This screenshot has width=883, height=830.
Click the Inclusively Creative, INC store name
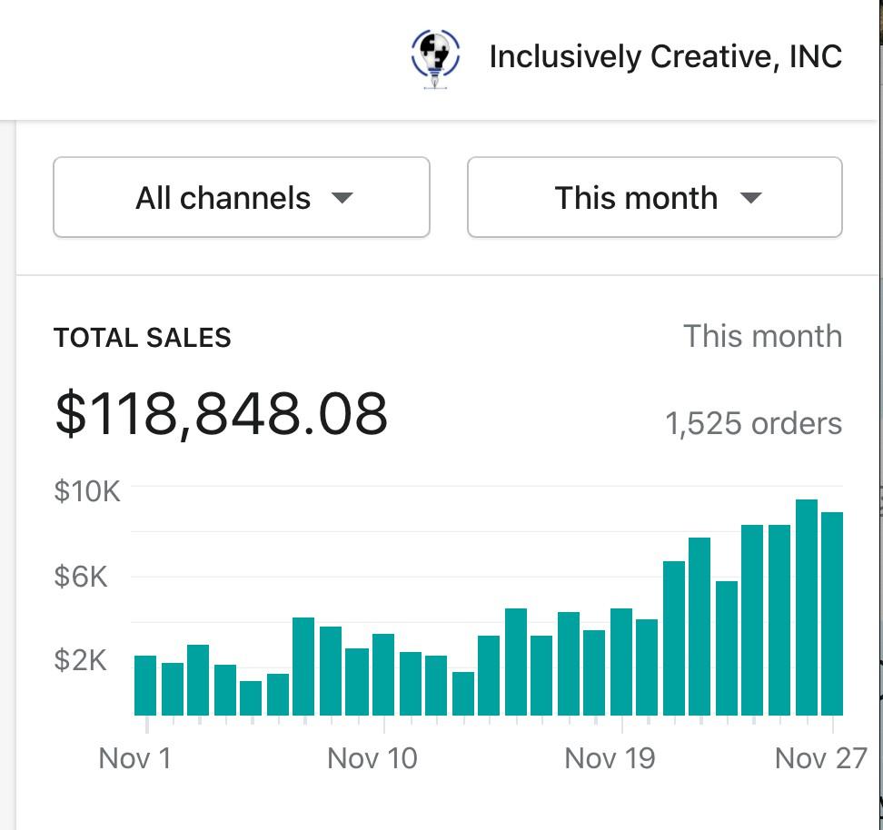click(665, 57)
